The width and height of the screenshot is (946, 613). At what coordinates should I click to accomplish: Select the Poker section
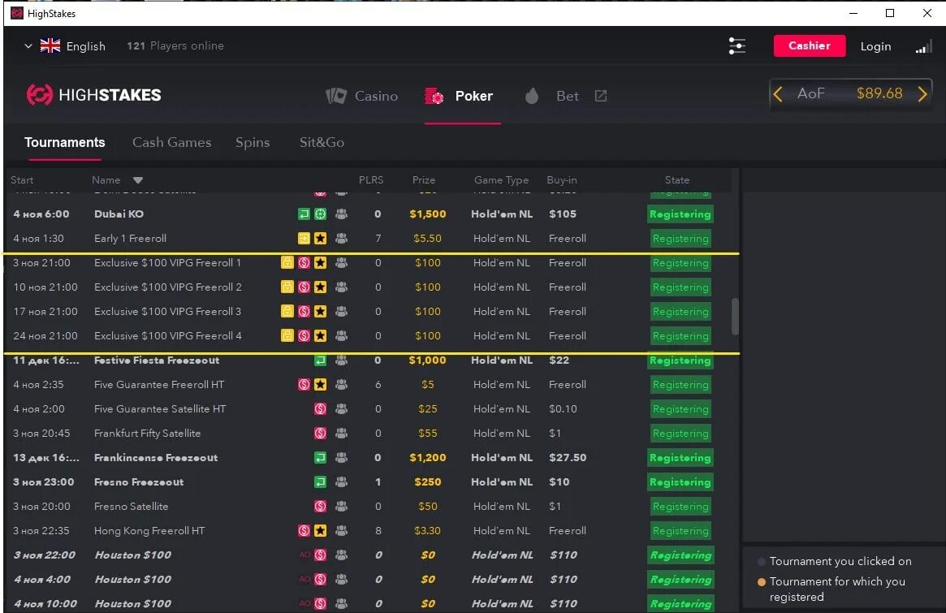tap(473, 96)
